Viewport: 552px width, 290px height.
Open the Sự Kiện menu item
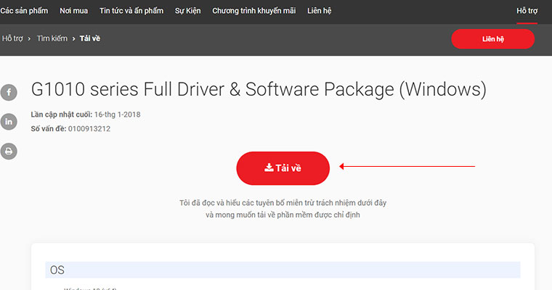coord(187,11)
